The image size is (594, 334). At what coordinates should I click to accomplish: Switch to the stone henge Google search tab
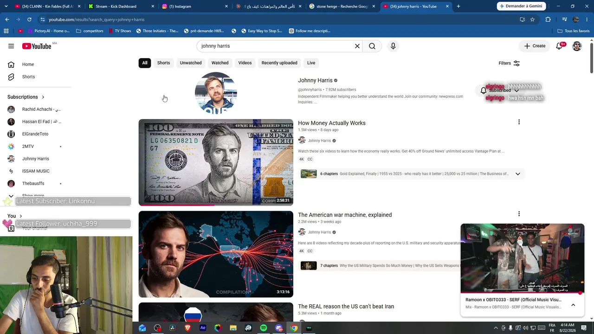(x=342, y=6)
